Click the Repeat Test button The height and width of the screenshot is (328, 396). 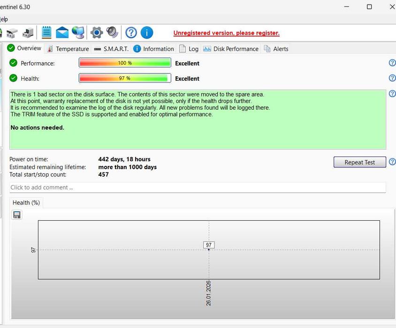coord(359,162)
